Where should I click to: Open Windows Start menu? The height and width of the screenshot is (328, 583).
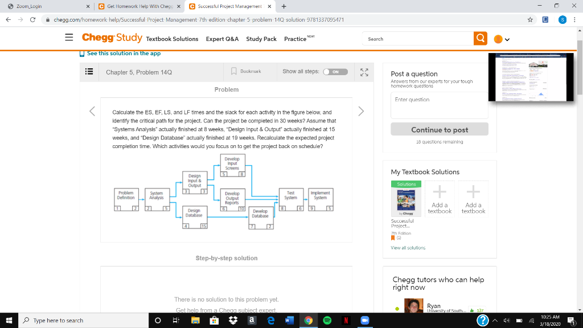pyautogui.click(x=9, y=320)
